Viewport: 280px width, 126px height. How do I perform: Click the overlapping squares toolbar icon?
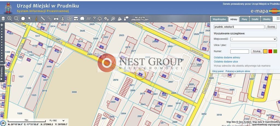[69, 19]
